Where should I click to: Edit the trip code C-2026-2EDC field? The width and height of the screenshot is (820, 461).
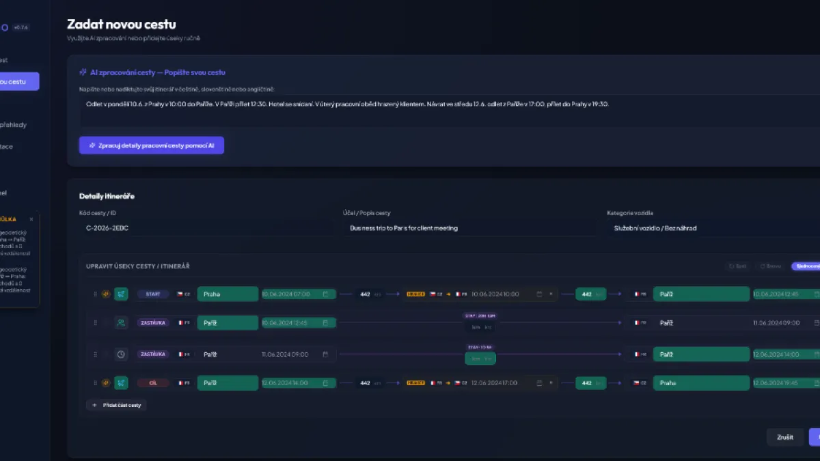206,228
